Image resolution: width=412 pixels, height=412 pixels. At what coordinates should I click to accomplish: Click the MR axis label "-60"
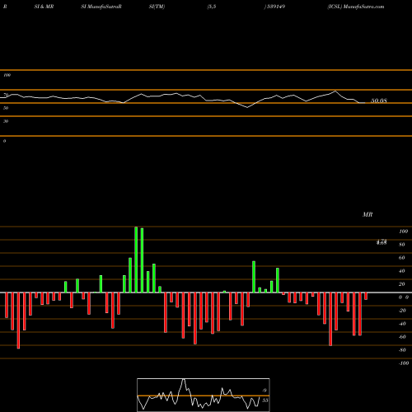coord(402,337)
